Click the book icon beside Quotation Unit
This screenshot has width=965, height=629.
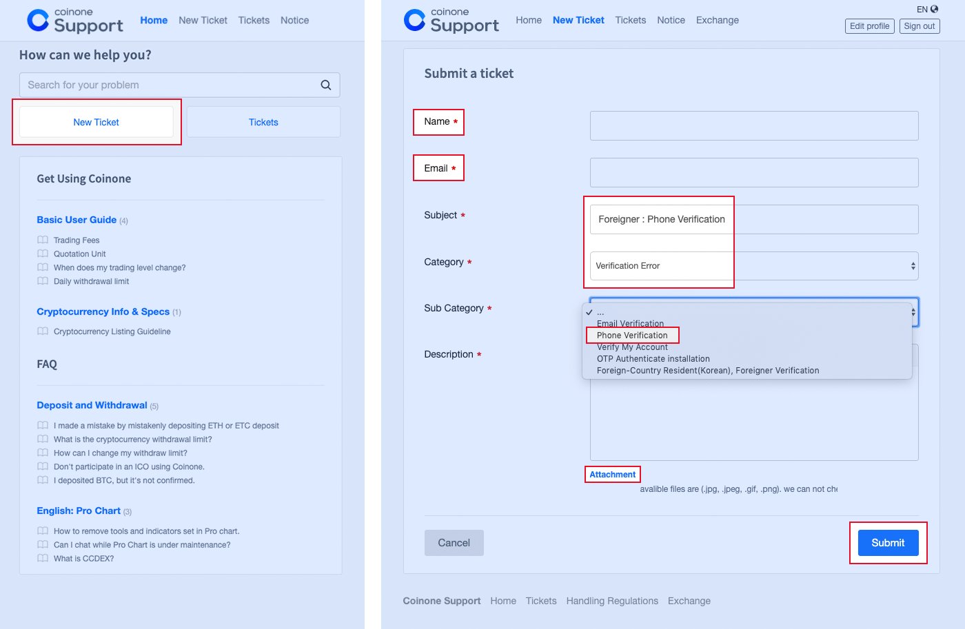coord(43,254)
